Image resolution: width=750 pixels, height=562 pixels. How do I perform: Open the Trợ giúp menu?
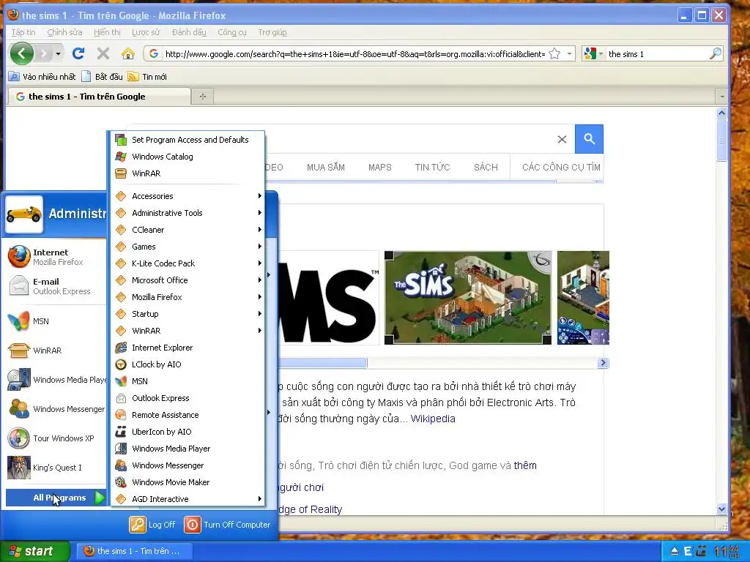click(x=272, y=32)
